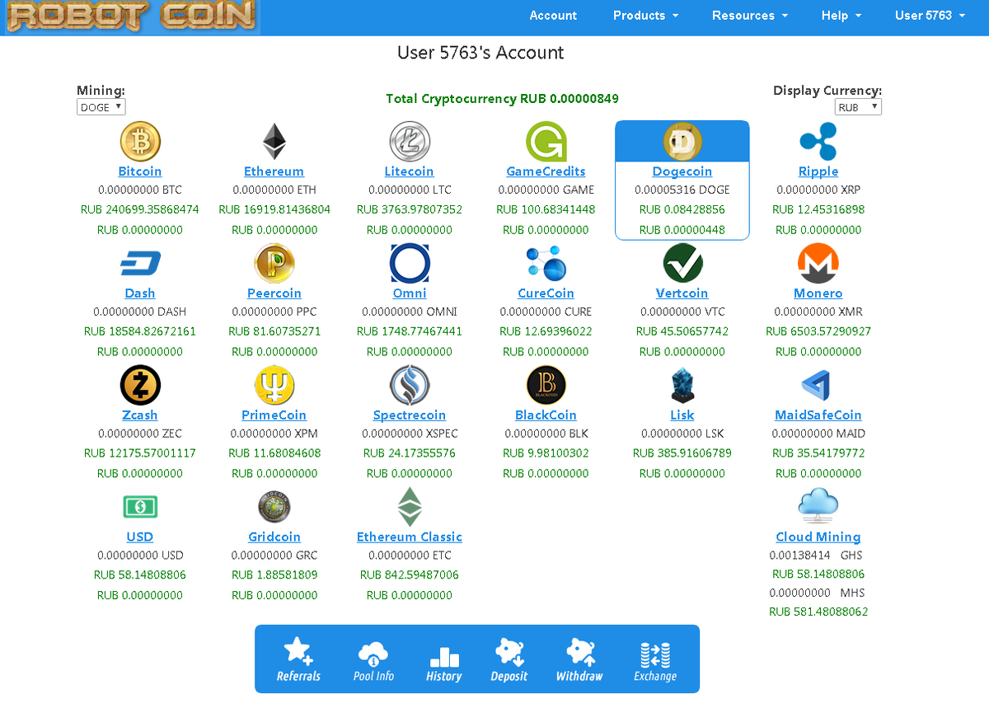Open the Bitcoin link
Screen dimensions: 989x708
pos(140,171)
